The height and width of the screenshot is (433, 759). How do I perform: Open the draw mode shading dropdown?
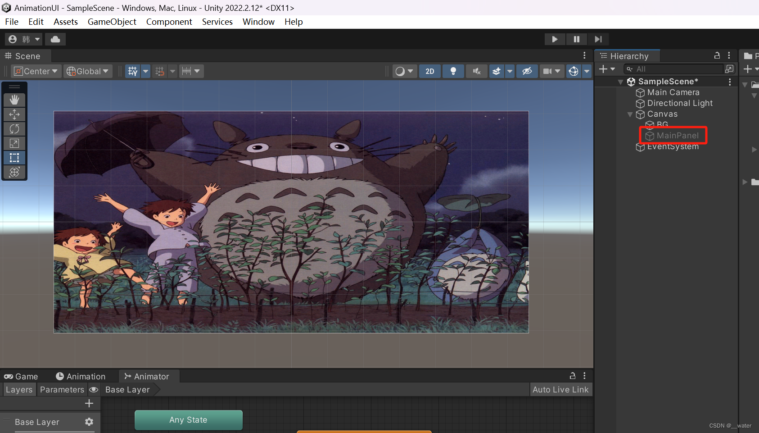[404, 71]
